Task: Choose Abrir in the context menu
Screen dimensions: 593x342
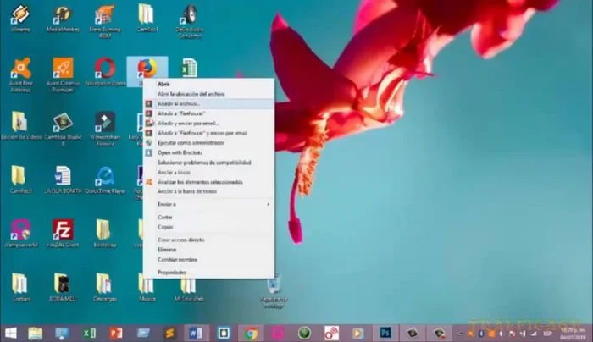Action: click(208, 85)
